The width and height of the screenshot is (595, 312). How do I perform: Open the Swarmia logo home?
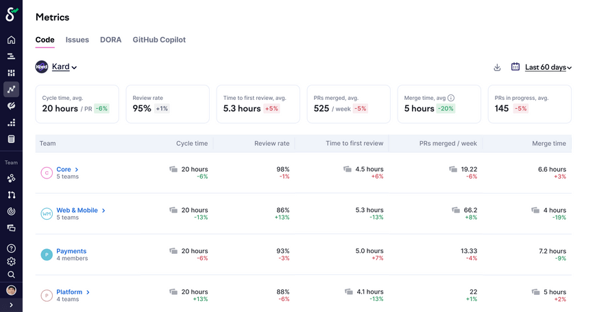point(12,15)
